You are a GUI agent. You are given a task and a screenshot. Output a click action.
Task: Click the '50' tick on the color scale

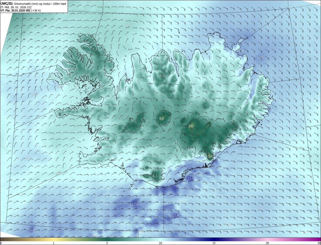[319, 243]
